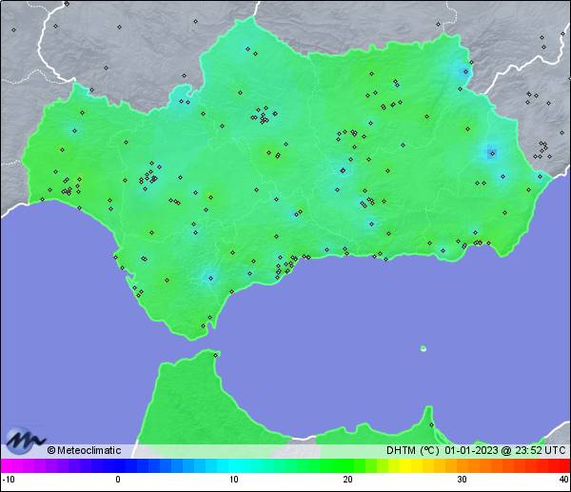Select the station marker at Ceuta's northern tip

[x=216, y=355]
